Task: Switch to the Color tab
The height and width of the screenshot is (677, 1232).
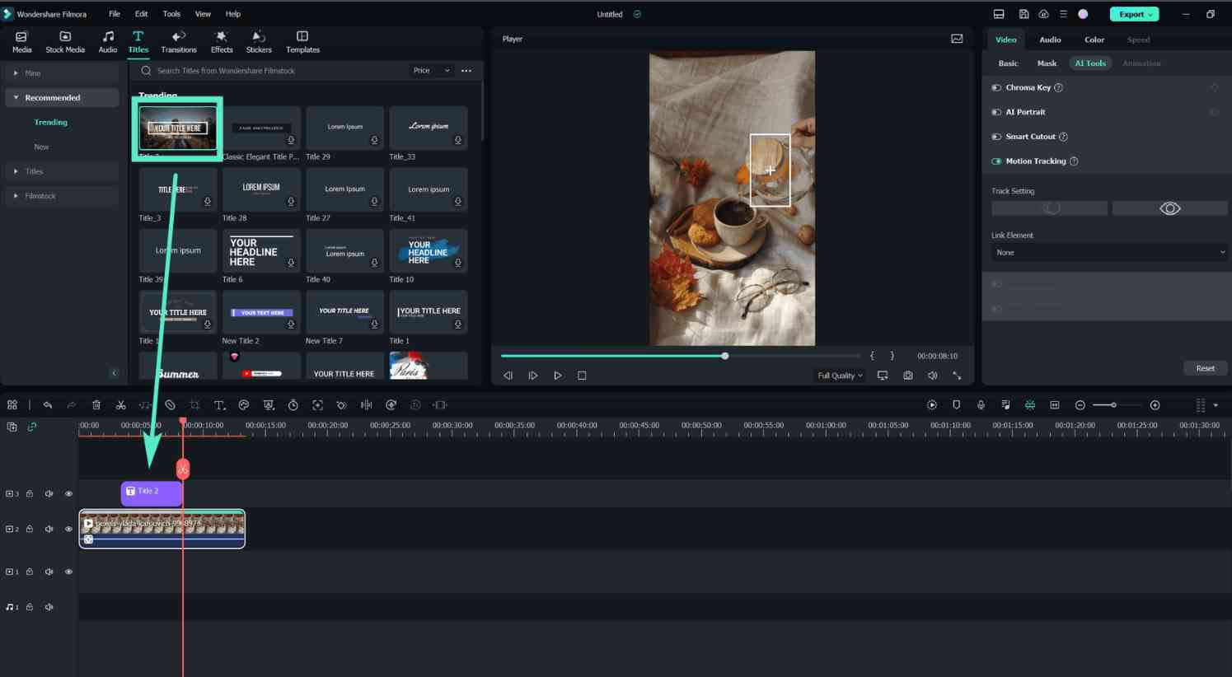Action: [x=1094, y=39]
